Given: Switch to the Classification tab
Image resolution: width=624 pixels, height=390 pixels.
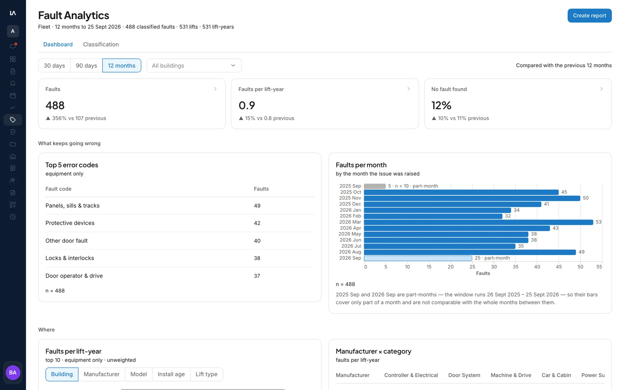Looking at the screenshot, I should click(101, 44).
